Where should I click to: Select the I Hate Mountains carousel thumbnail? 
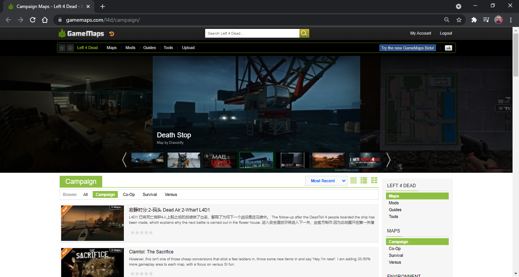point(365,160)
